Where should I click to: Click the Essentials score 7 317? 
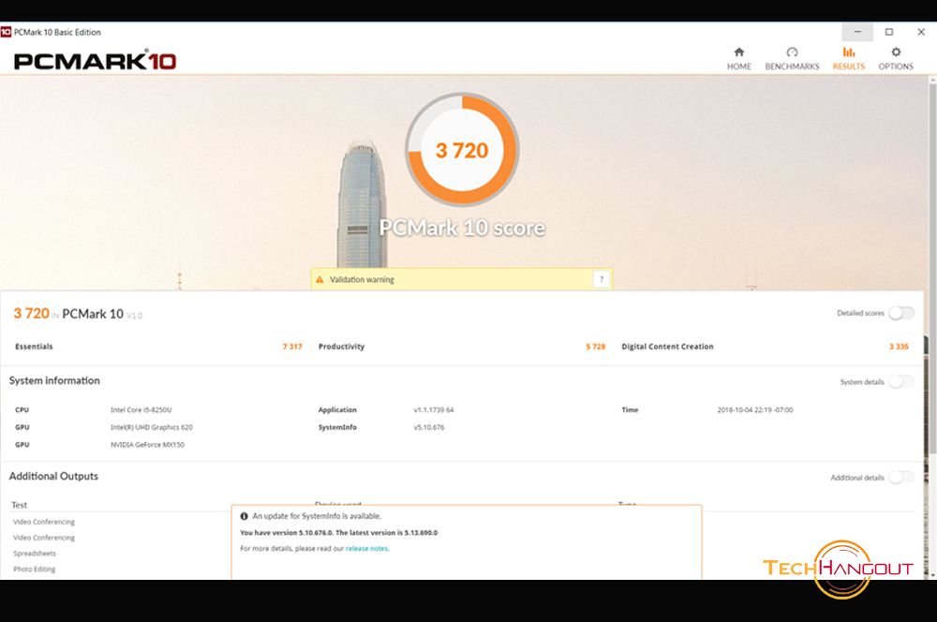click(x=292, y=347)
